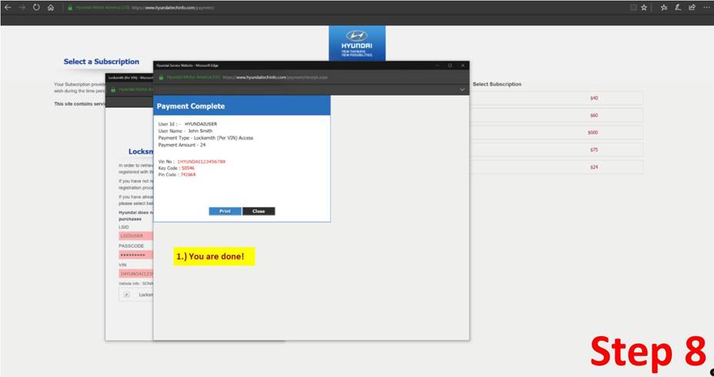
Task: Select the $600 subscription row
Action: coord(557,132)
